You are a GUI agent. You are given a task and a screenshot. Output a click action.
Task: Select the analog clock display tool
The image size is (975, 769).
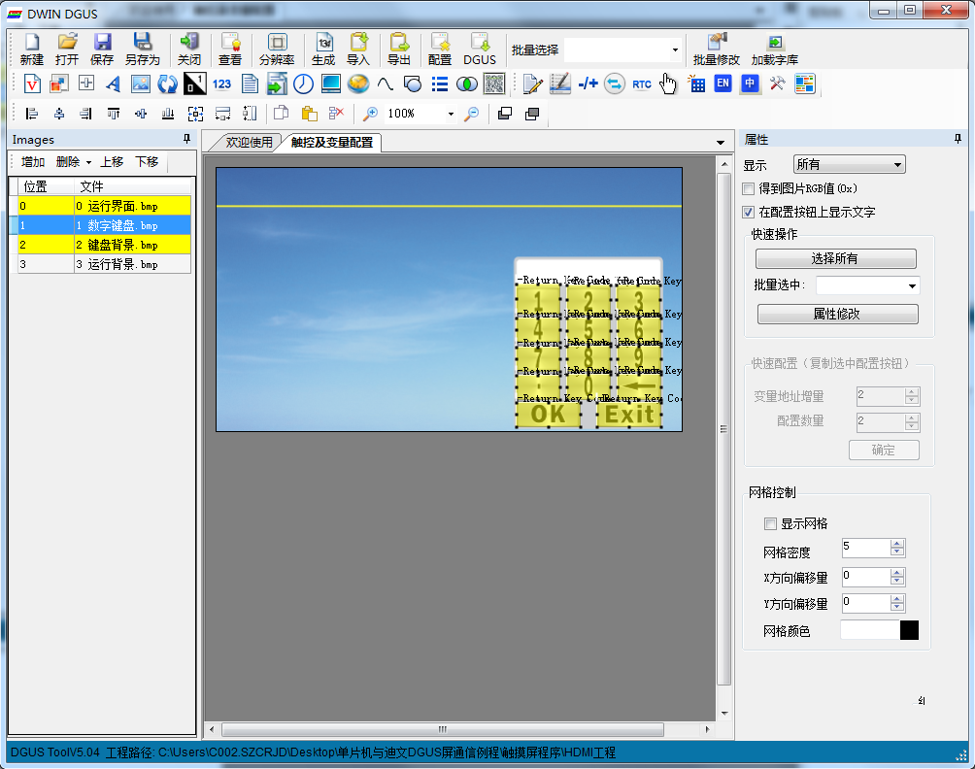click(x=303, y=84)
